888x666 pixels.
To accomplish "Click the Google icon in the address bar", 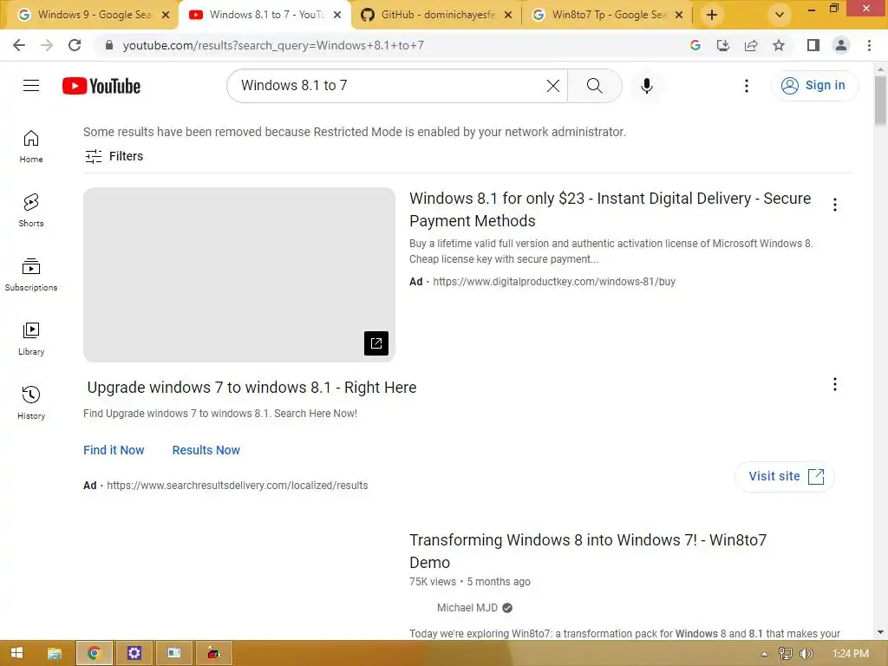I will [695, 45].
